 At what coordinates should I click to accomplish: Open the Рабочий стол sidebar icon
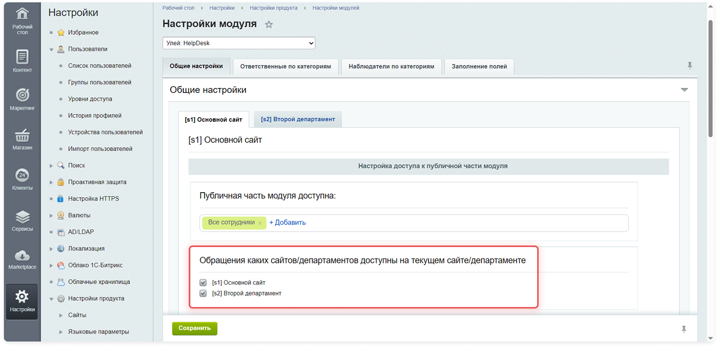[x=22, y=15]
